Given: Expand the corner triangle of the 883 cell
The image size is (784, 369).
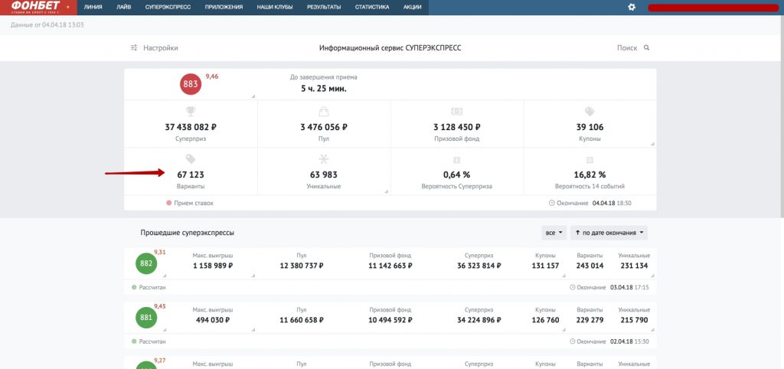Looking at the screenshot, I should [253, 96].
